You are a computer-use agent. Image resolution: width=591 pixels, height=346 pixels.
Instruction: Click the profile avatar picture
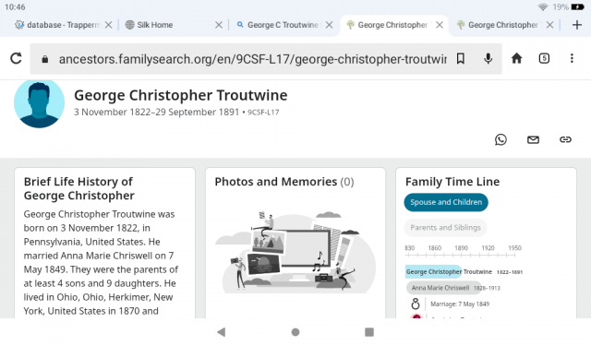click(x=39, y=103)
